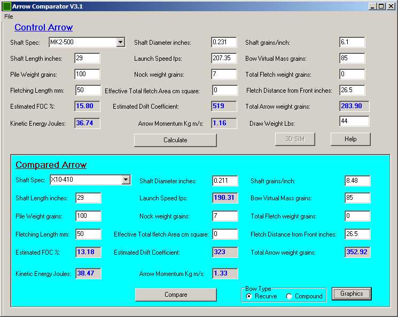Click the Compare button

click(176, 295)
